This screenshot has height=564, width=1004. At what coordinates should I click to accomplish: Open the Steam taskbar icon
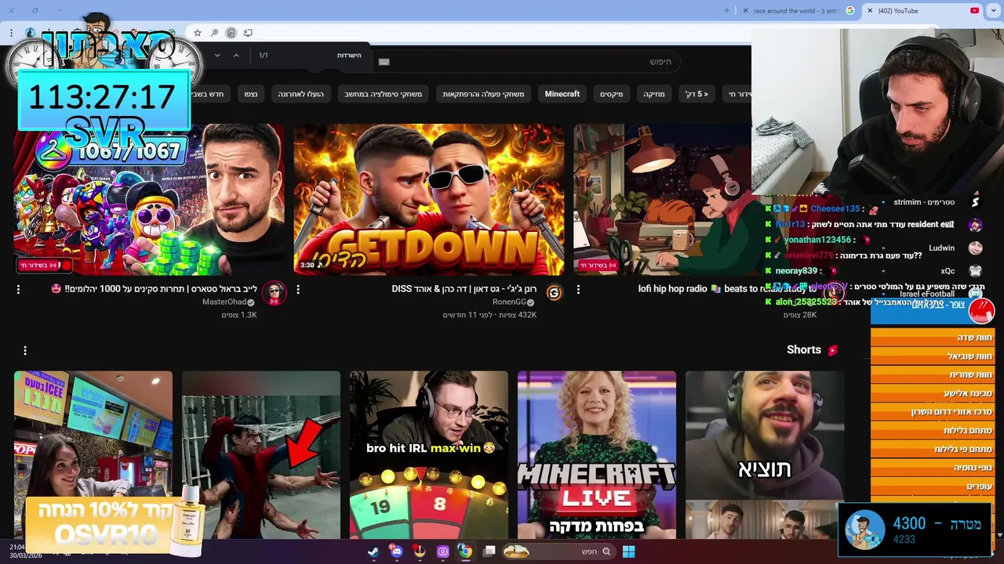[x=373, y=551]
